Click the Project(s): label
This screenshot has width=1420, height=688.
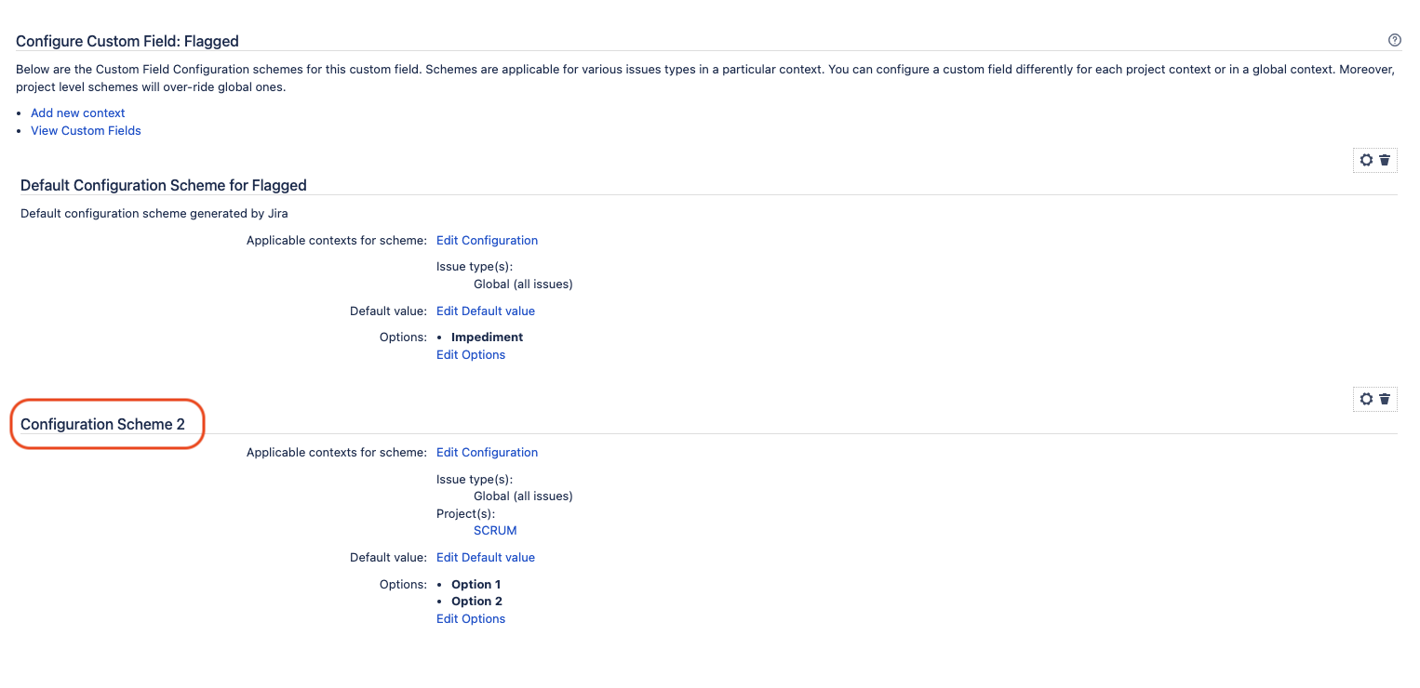pos(465,513)
